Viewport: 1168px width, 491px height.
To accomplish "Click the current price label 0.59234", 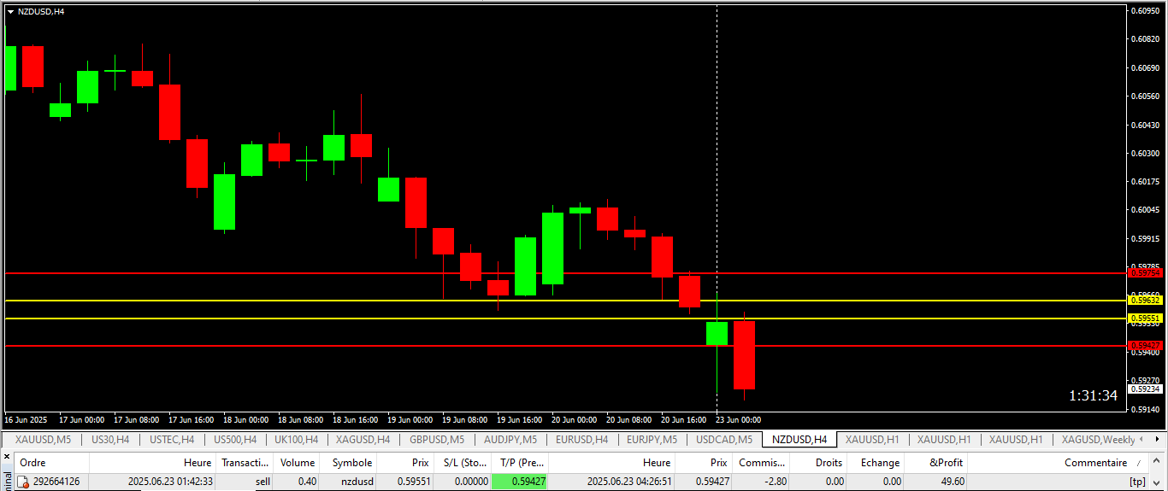I will coord(1145,389).
